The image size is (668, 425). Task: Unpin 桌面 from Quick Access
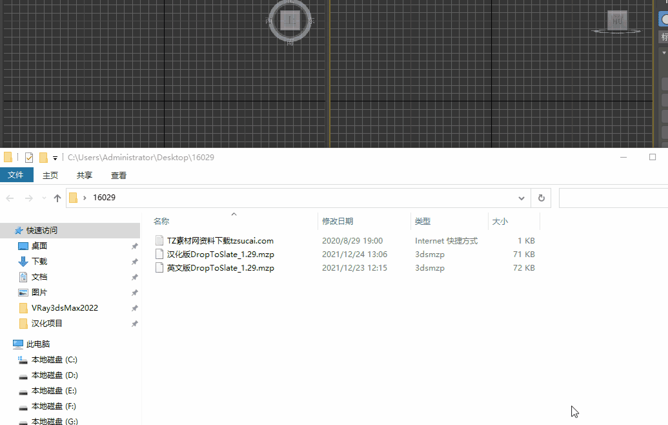point(134,246)
